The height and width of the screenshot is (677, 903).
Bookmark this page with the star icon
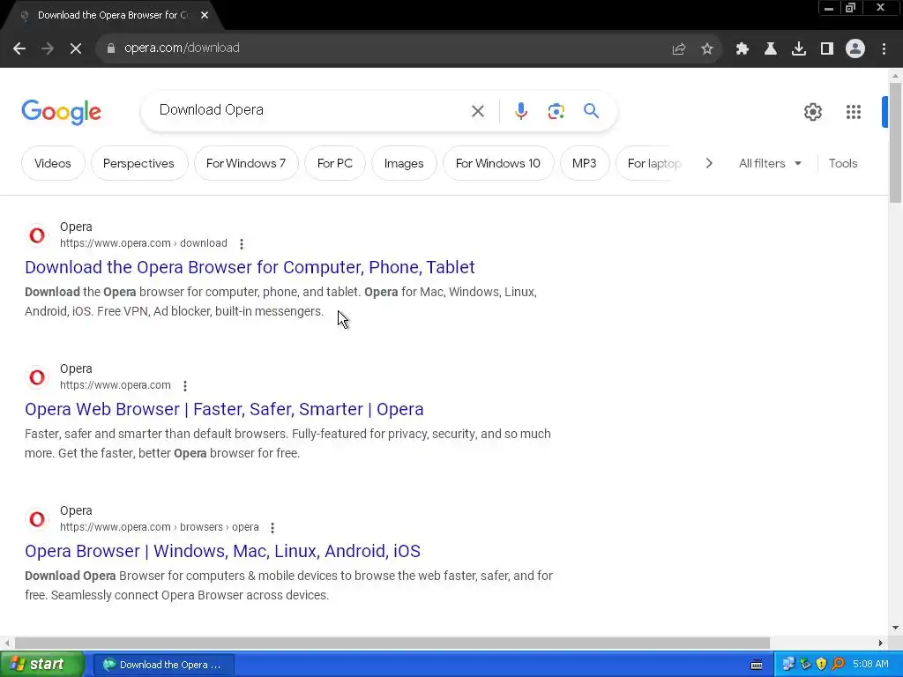click(707, 48)
